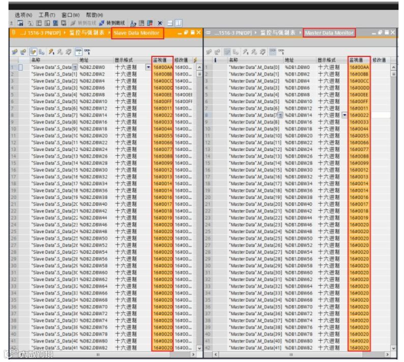This screenshot has width=404, height=362.
Task: Toggle Monitor all in Slave Data Monitor
Action: (78, 52)
